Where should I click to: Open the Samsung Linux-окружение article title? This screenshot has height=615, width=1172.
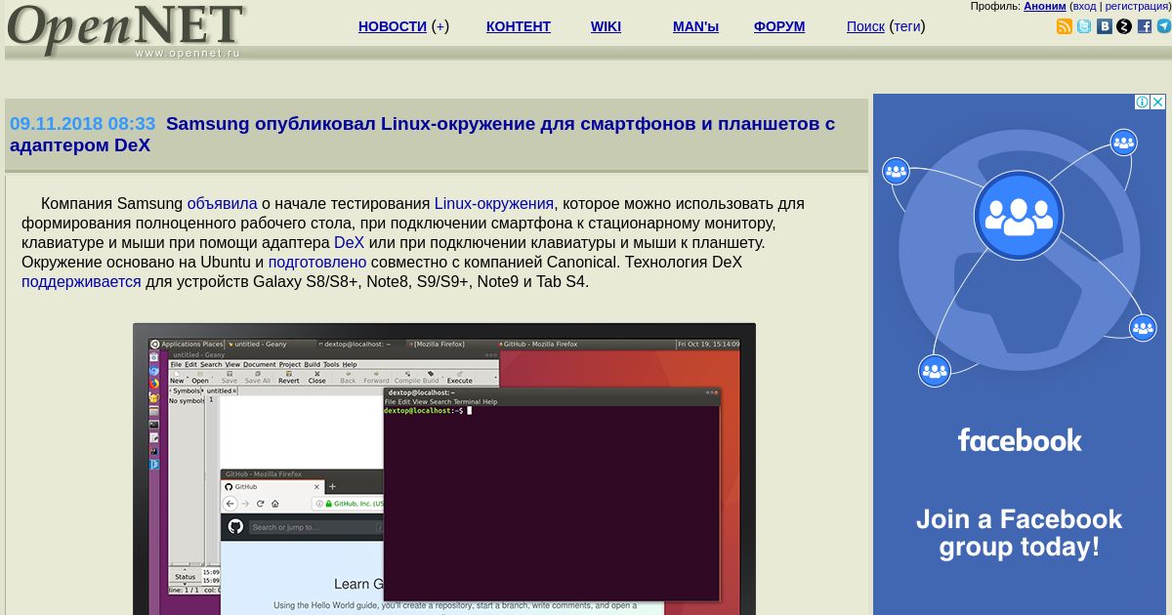click(x=422, y=135)
